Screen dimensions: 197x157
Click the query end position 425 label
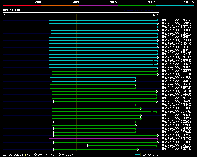pyautogui.click(x=155, y=15)
